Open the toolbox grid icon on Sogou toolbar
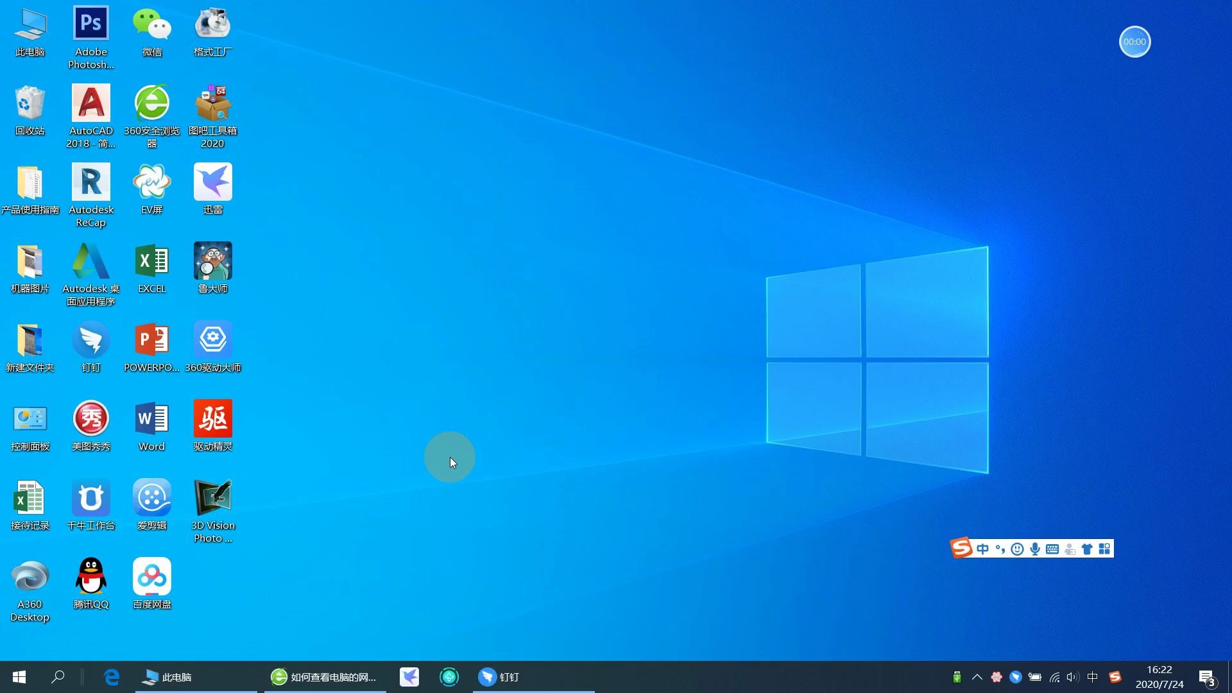 pos(1104,549)
